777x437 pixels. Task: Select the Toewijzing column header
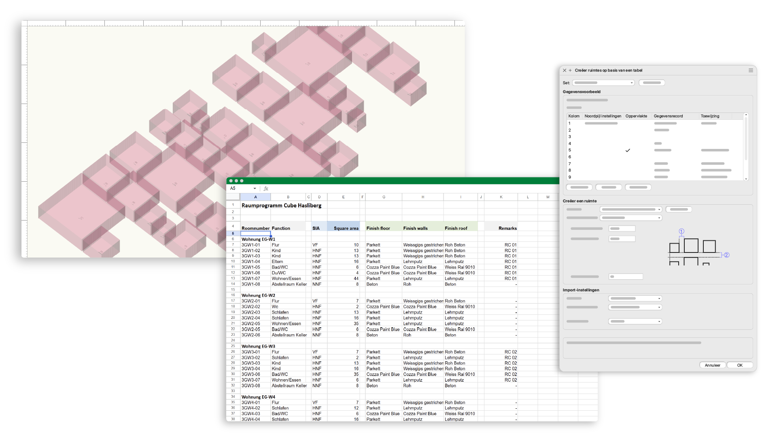(710, 116)
